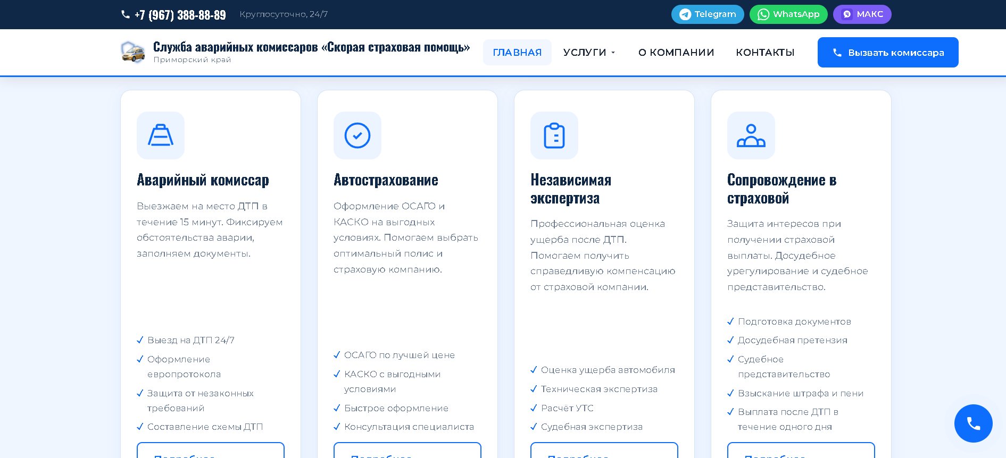The width and height of the screenshot is (1006, 458).
Task: Click the Сопровождение в страховой heading
Action: tap(781, 189)
